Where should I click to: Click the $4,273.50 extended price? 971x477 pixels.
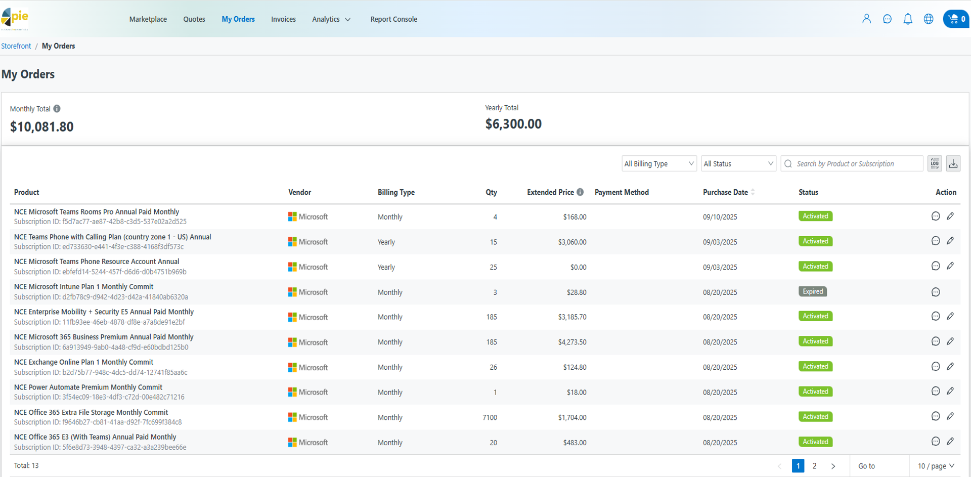point(572,342)
